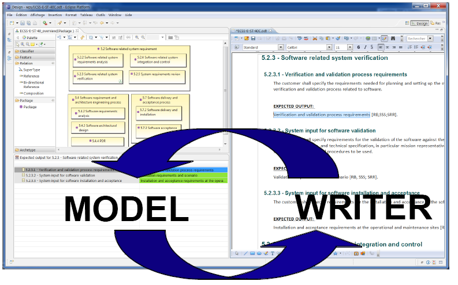Image resolution: width=458 pixels, height=285 pixels.
Task: Toggle center alignment
Action: pyautogui.click(x=388, y=47)
